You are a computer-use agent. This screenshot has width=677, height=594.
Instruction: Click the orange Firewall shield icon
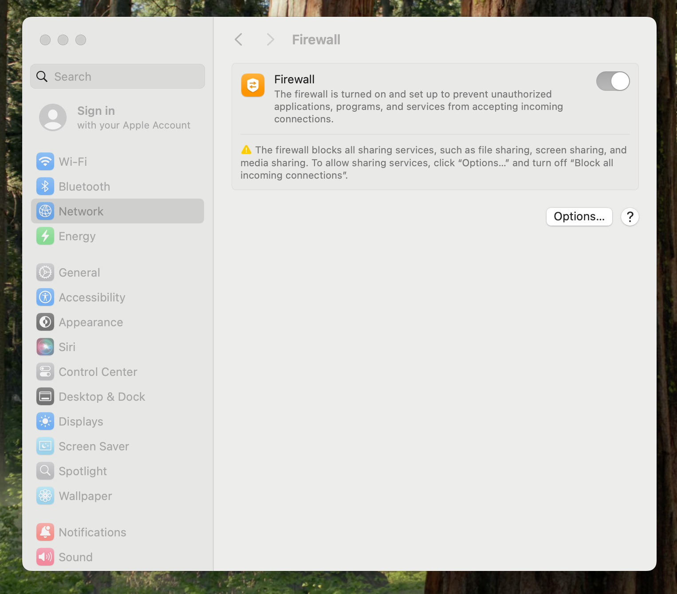click(253, 85)
